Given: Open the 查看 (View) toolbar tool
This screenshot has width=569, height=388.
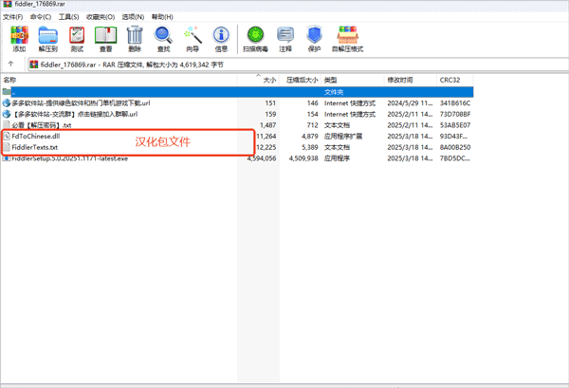Looking at the screenshot, I should coord(105,38).
